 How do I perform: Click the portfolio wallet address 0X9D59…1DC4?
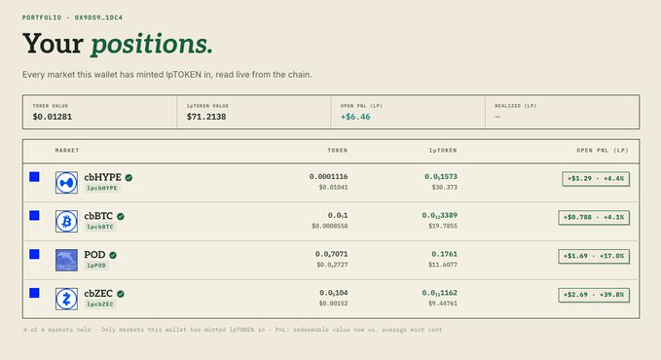pyautogui.click(x=98, y=18)
